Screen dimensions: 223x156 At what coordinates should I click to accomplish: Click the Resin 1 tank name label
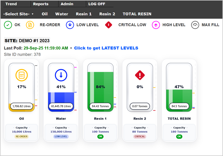pos(100,118)
